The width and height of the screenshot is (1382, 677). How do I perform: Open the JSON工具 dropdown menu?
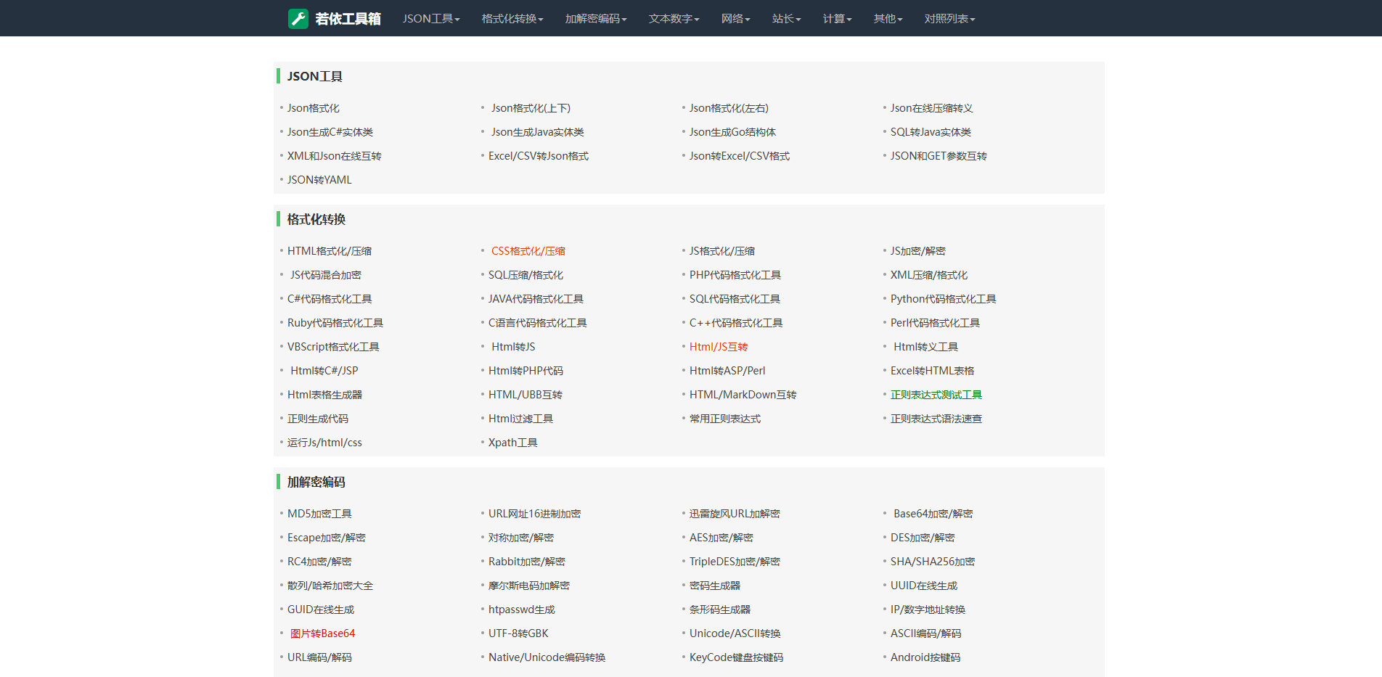tap(430, 18)
